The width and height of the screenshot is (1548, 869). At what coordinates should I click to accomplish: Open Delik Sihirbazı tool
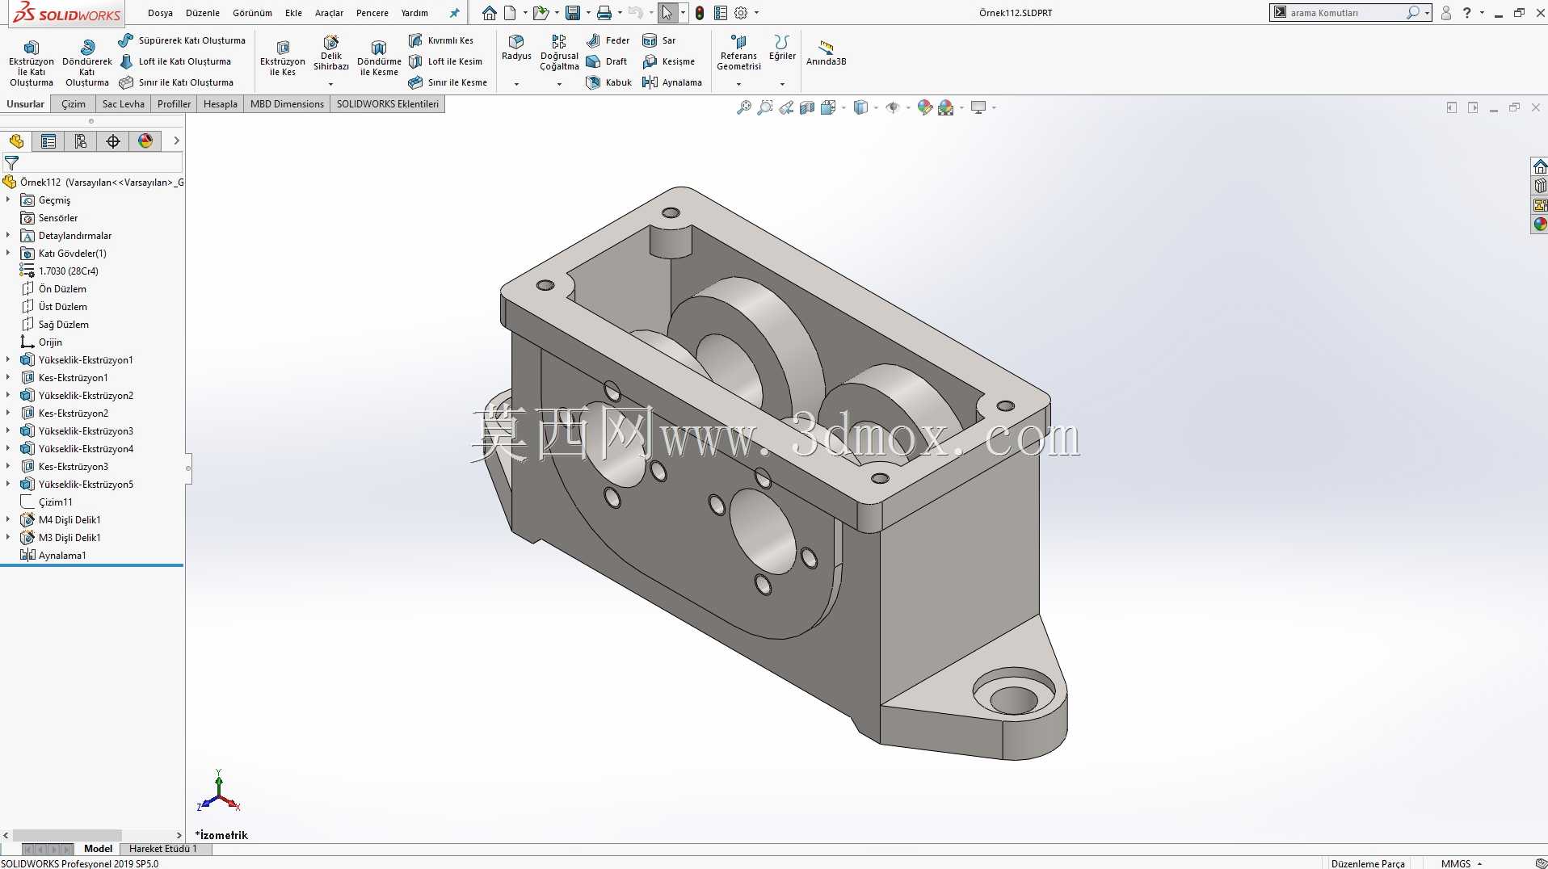(331, 55)
